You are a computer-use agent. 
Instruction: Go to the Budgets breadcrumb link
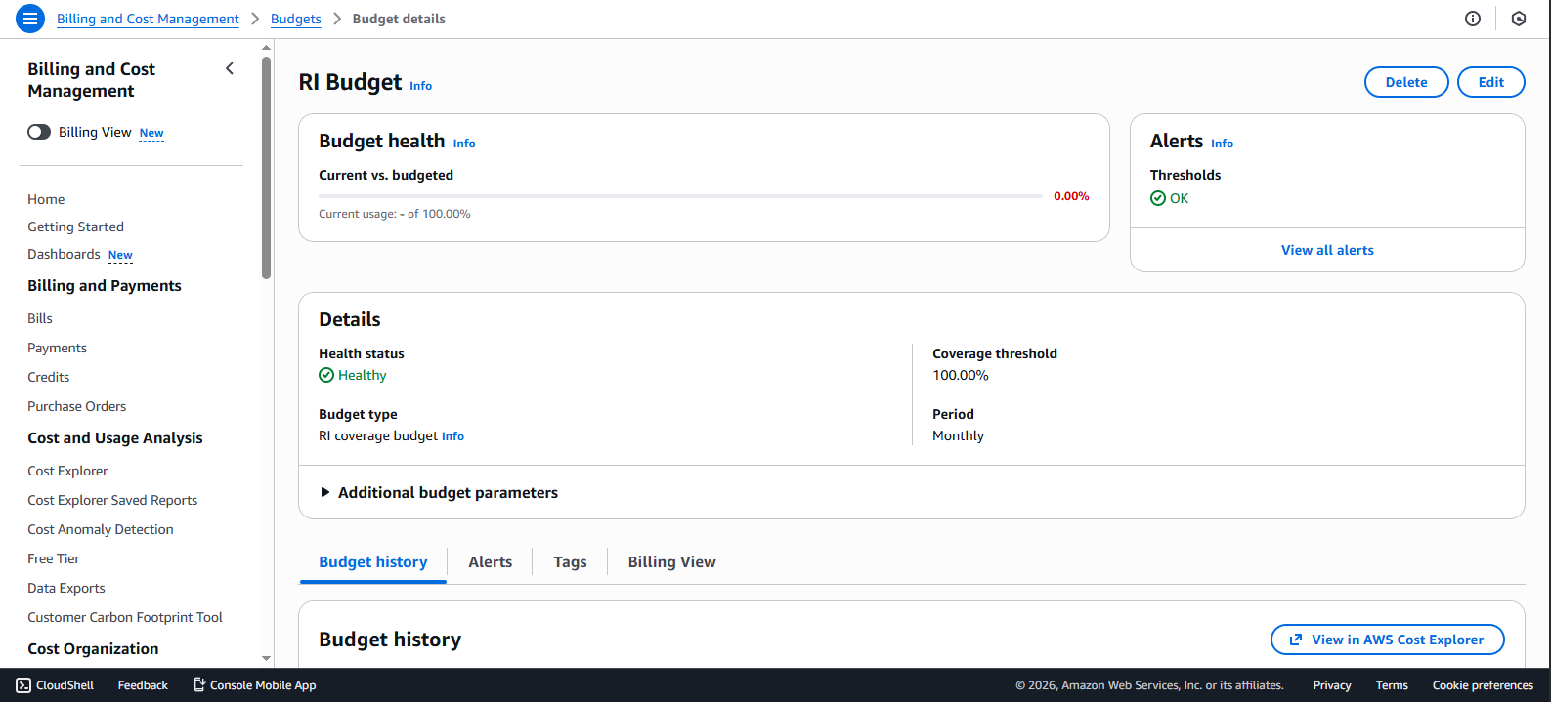[x=296, y=19]
